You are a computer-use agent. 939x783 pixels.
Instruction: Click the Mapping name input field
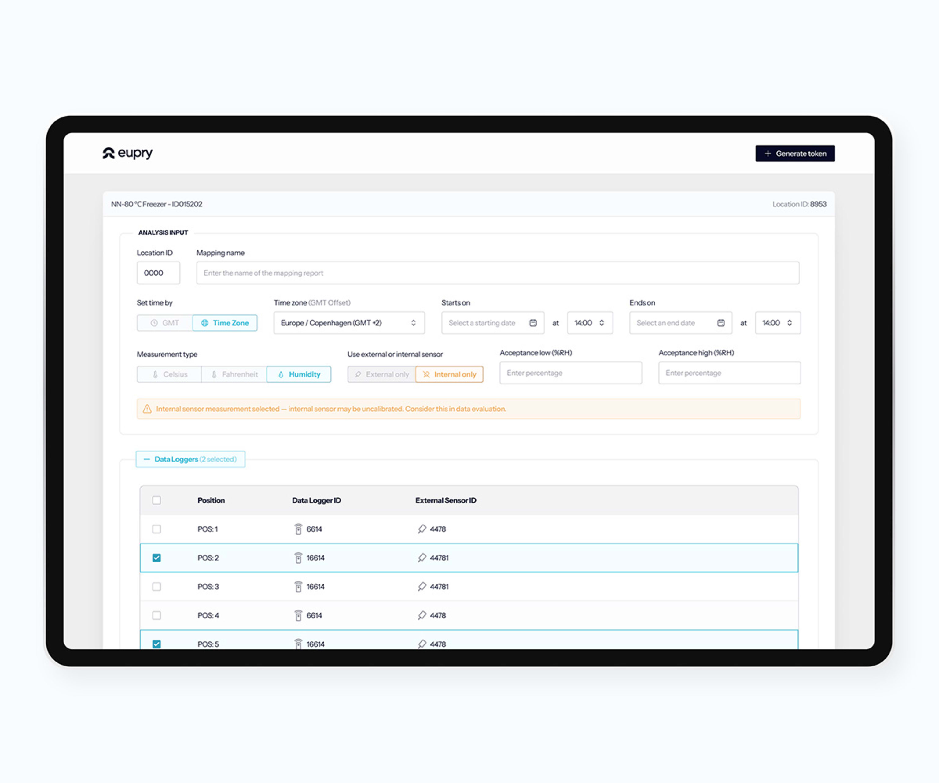point(497,273)
